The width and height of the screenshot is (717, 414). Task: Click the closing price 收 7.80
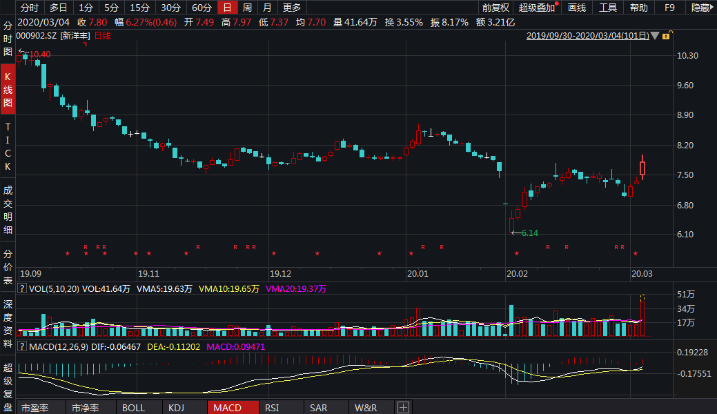[x=92, y=22]
